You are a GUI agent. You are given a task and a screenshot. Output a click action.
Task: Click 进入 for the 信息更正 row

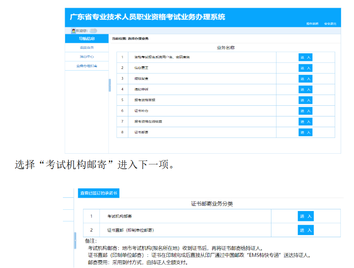pos(306,68)
